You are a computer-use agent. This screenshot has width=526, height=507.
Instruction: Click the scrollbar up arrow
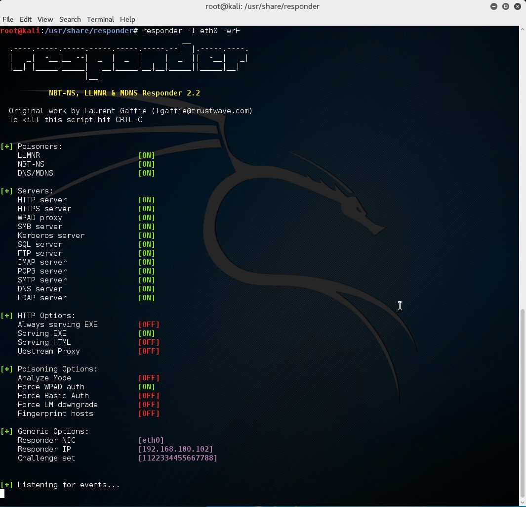523,30
